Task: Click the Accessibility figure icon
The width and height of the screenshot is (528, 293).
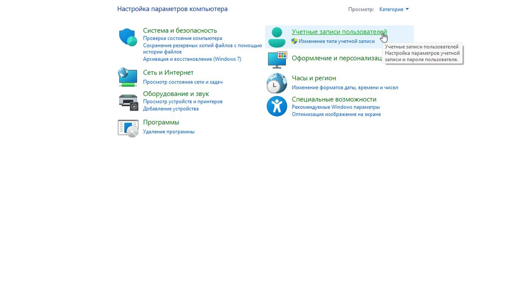Action: [x=277, y=106]
